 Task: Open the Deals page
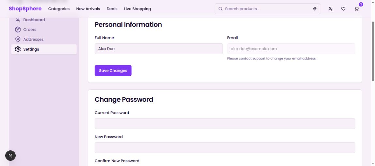click(x=112, y=9)
